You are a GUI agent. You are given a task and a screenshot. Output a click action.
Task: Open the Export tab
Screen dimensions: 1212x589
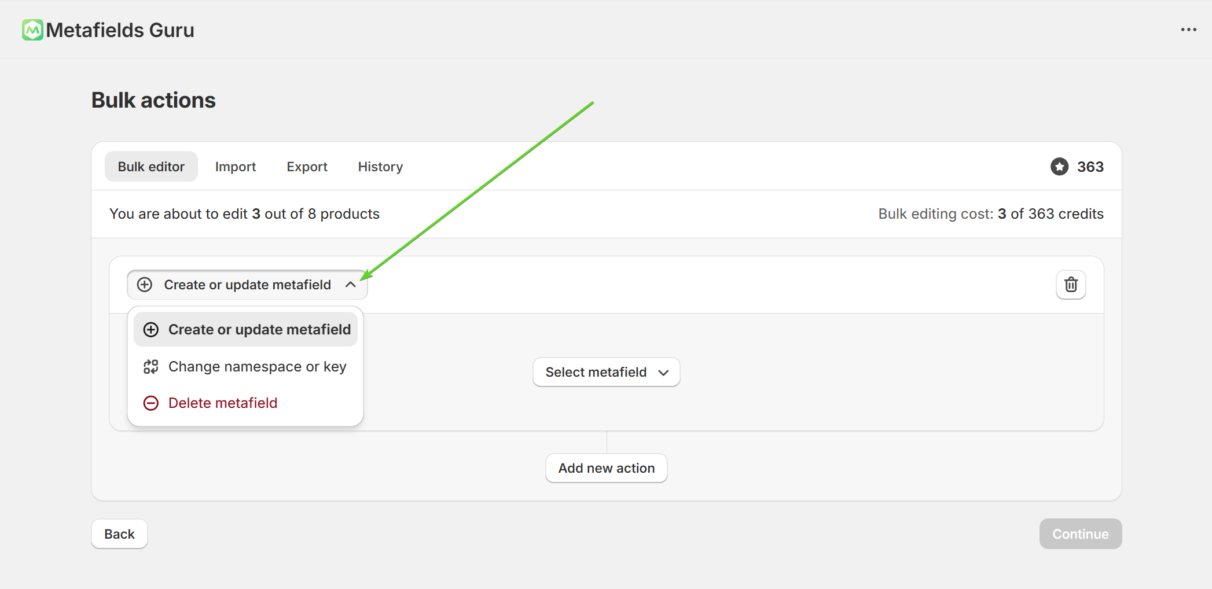click(307, 167)
